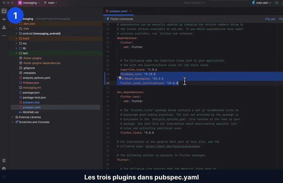
Task: Click the yellow intention bulb on line 39
Action: 120,78
